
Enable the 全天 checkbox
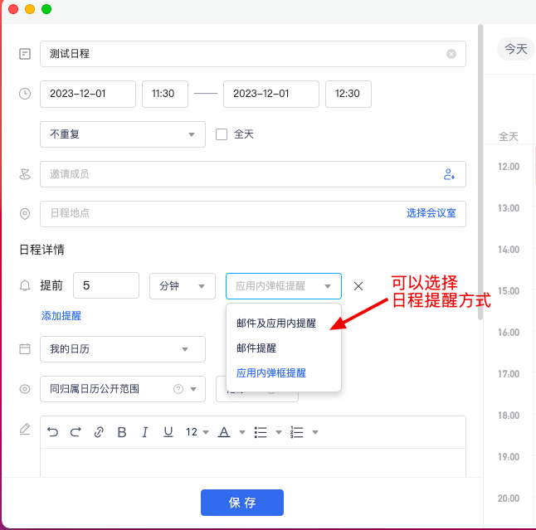coord(222,134)
